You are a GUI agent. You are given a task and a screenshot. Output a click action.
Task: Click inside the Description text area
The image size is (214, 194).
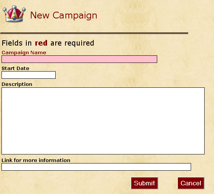coord(103,121)
